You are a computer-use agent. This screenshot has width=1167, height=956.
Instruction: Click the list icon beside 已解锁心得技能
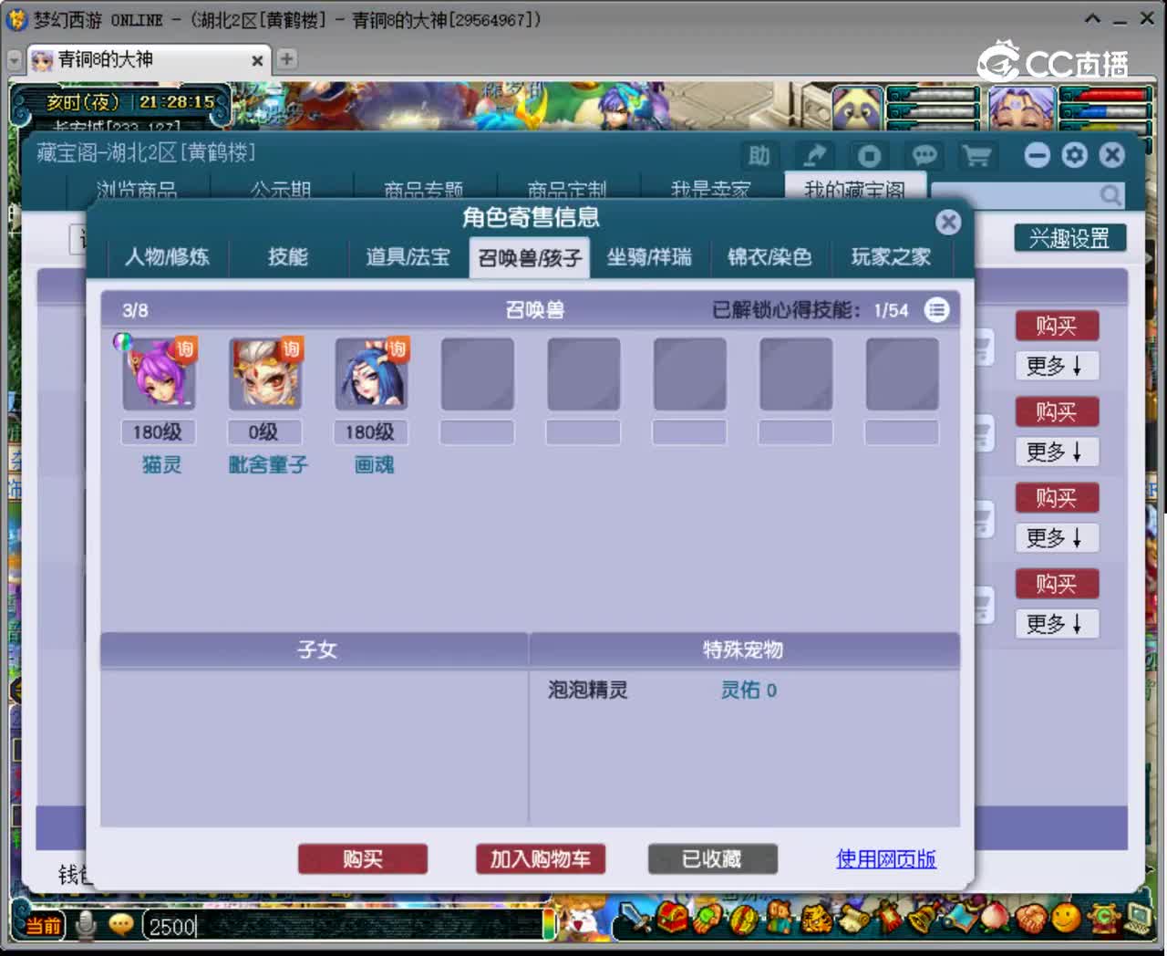[x=936, y=310]
